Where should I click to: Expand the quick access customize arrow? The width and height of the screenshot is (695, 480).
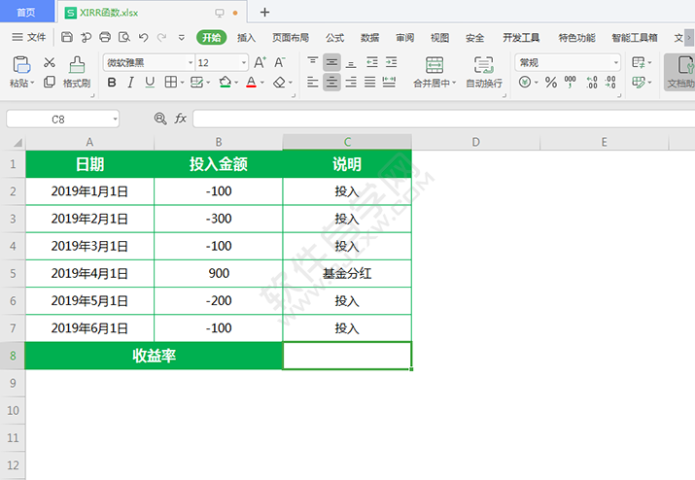(182, 38)
